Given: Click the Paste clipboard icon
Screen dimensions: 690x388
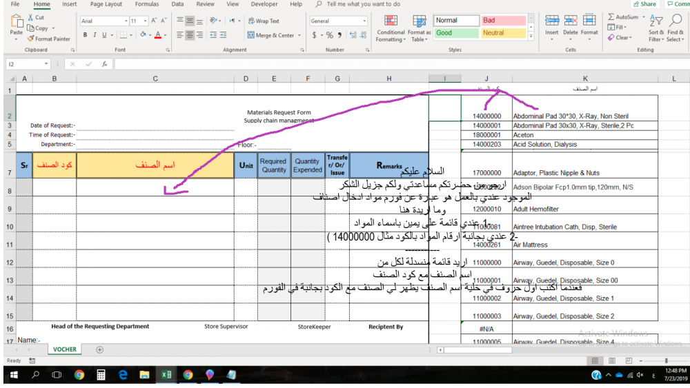Looking at the screenshot, I should click(x=17, y=21).
